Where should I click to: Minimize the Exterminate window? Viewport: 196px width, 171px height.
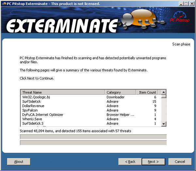pos(181,4)
